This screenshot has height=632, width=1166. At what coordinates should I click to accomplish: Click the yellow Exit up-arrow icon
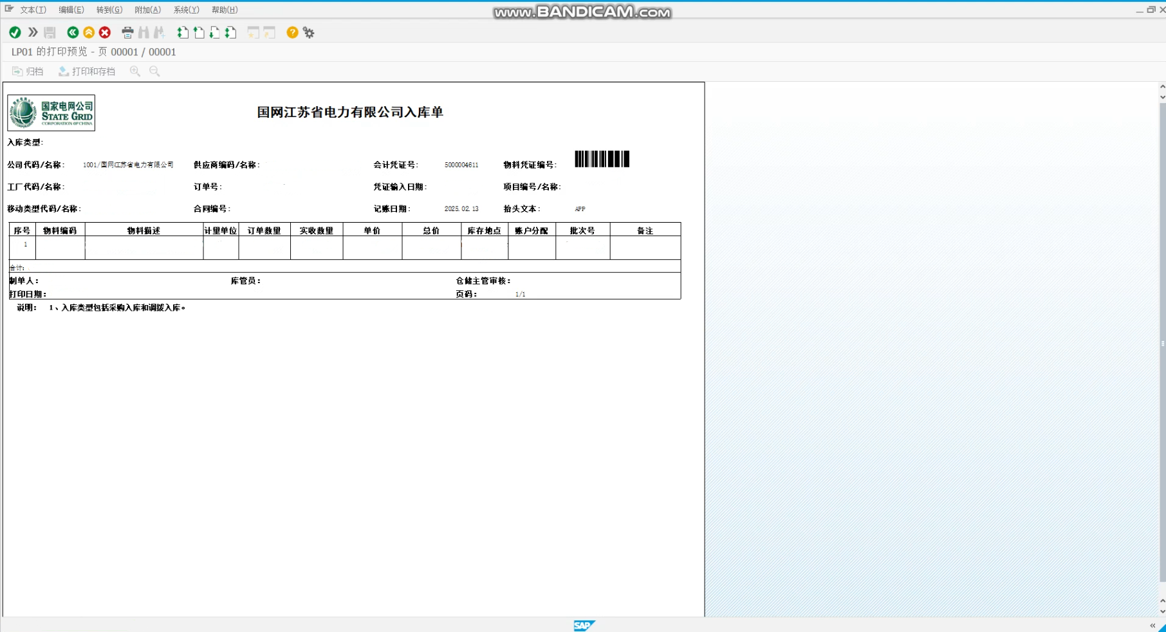[x=89, y=33]
